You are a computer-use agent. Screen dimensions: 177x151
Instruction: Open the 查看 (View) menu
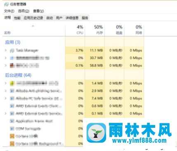click(38, 11)
